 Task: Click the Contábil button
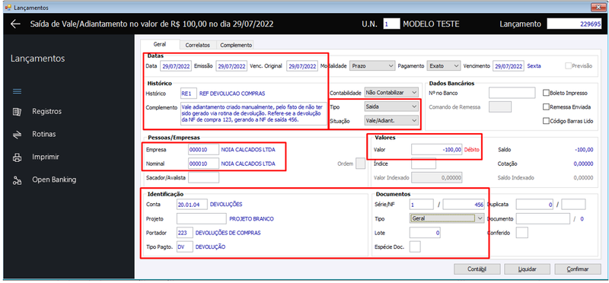pos(477,269)
